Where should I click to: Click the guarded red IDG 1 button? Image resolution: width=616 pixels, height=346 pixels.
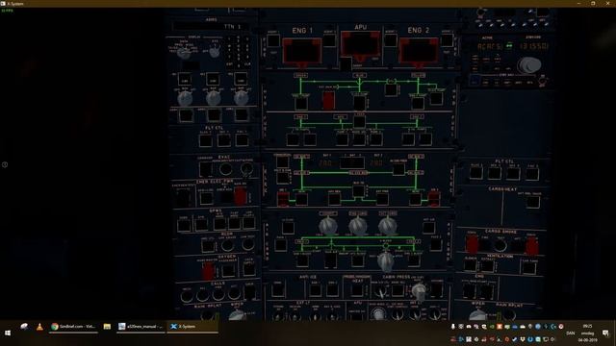tap(282, 199)
